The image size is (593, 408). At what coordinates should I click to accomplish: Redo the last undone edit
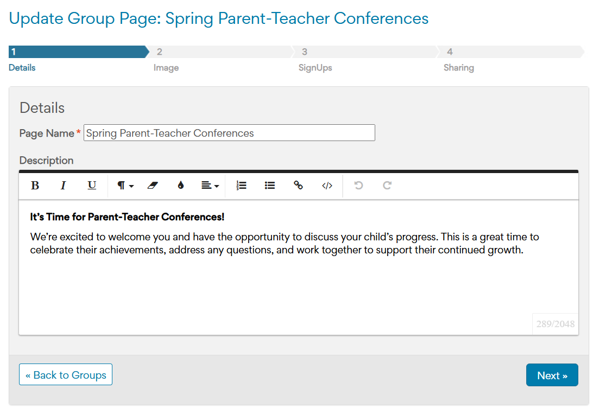click(387, 186)
